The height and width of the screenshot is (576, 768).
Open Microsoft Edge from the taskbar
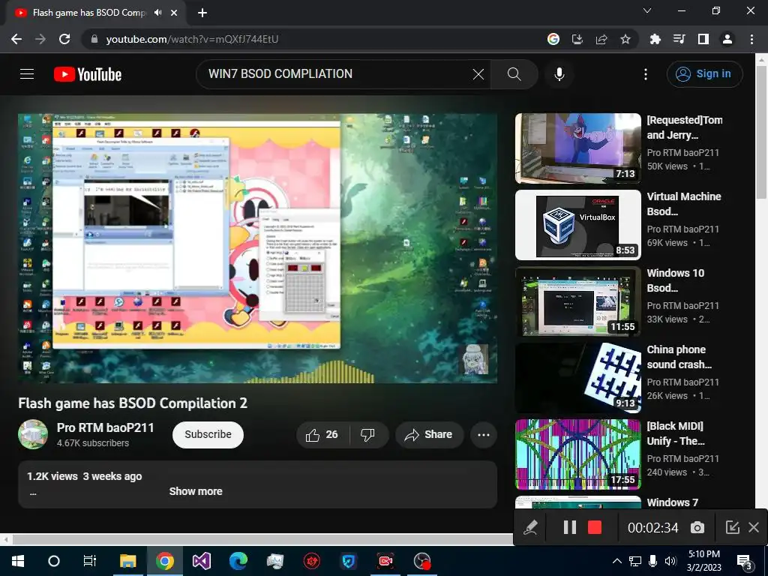(238, 561)
